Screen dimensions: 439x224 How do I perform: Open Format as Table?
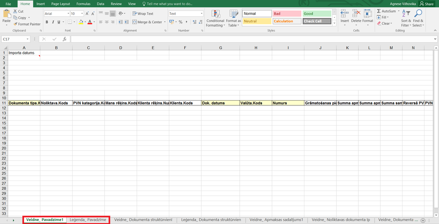coord(233,18)
